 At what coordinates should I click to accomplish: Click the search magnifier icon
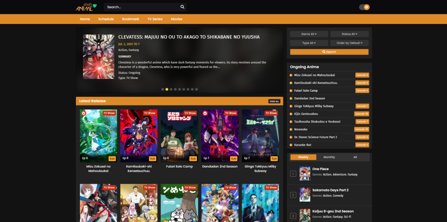[182, 7]
